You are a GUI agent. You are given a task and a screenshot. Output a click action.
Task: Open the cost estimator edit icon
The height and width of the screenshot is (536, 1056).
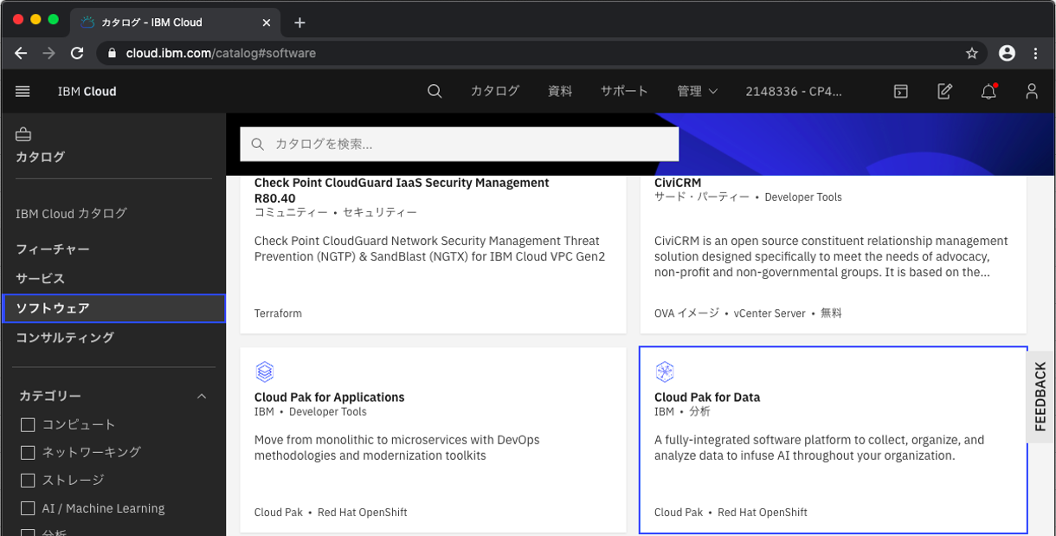click(x=945, y=91)
